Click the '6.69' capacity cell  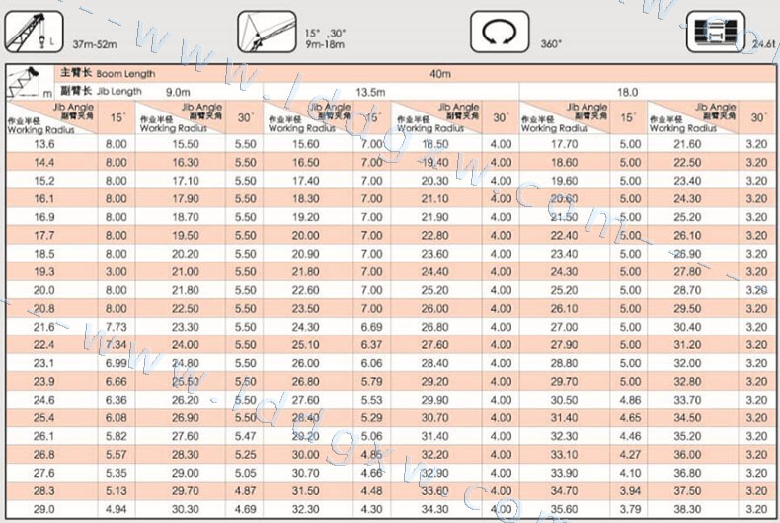[x=372, y=327]
